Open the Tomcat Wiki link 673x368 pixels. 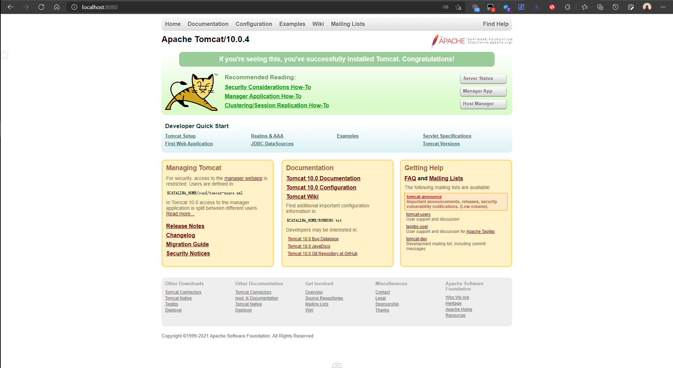[x=302, y=196]
